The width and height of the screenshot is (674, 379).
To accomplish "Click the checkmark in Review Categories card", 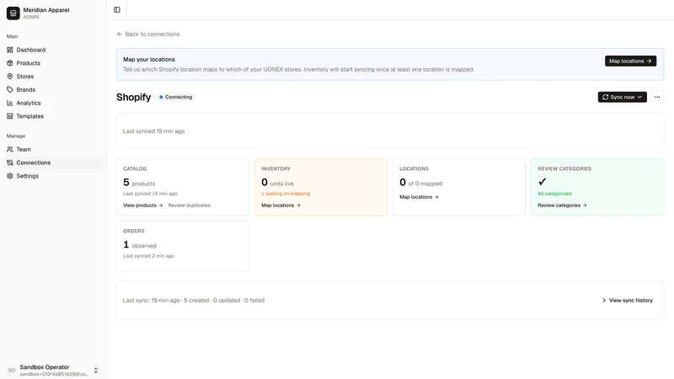I will click(542, 182).
